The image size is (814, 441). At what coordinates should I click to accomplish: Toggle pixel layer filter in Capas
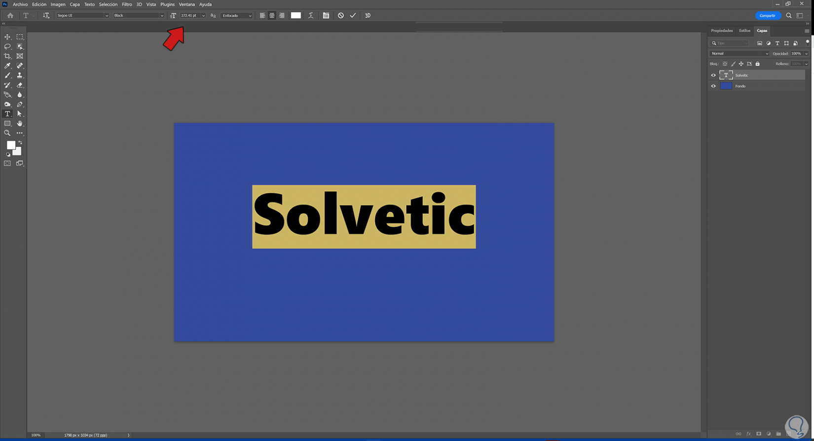pos(760,43)
